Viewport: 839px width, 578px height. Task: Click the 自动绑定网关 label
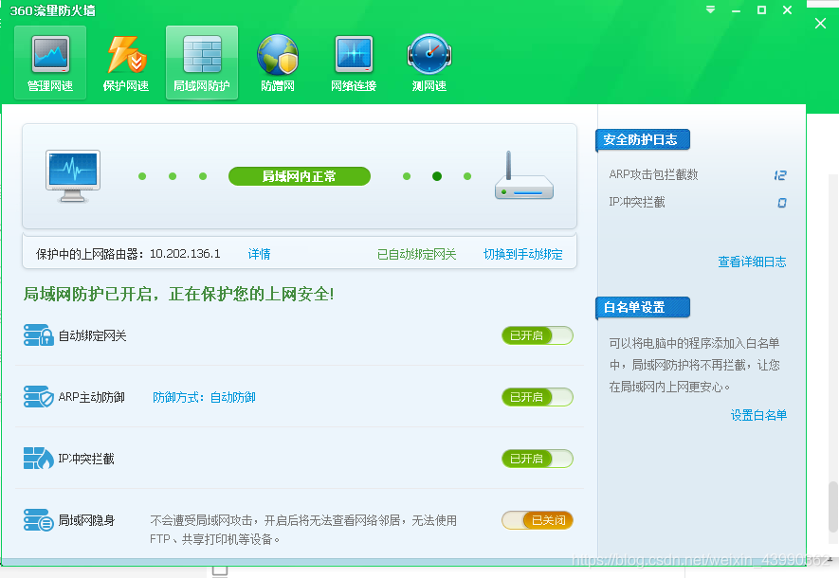[92, 335]
